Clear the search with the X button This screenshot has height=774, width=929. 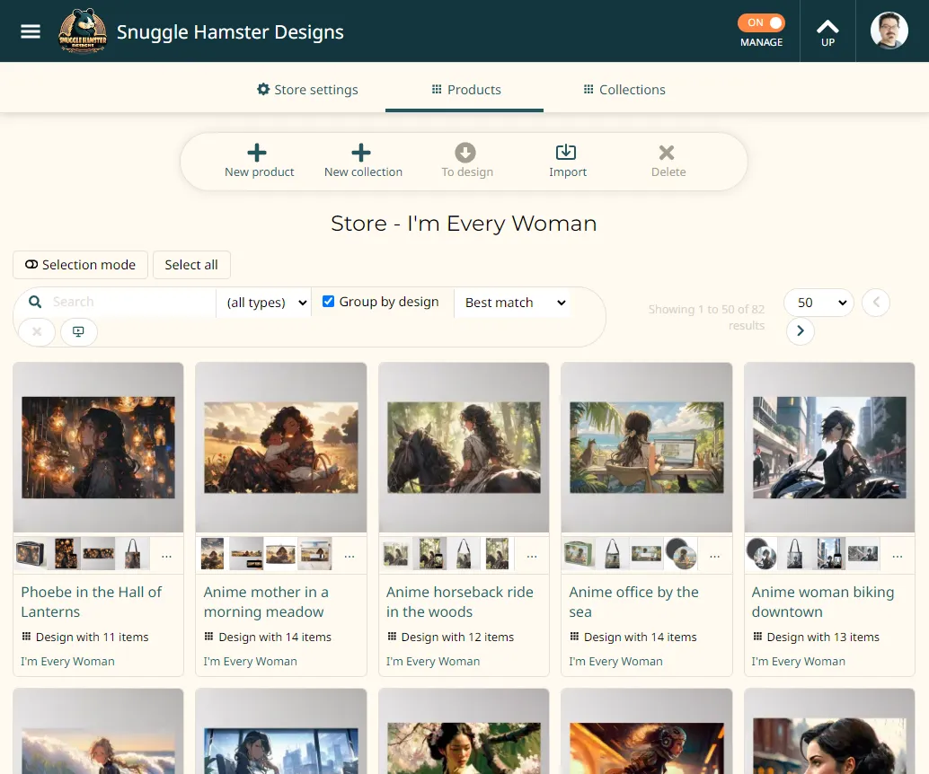coord(37,331)
